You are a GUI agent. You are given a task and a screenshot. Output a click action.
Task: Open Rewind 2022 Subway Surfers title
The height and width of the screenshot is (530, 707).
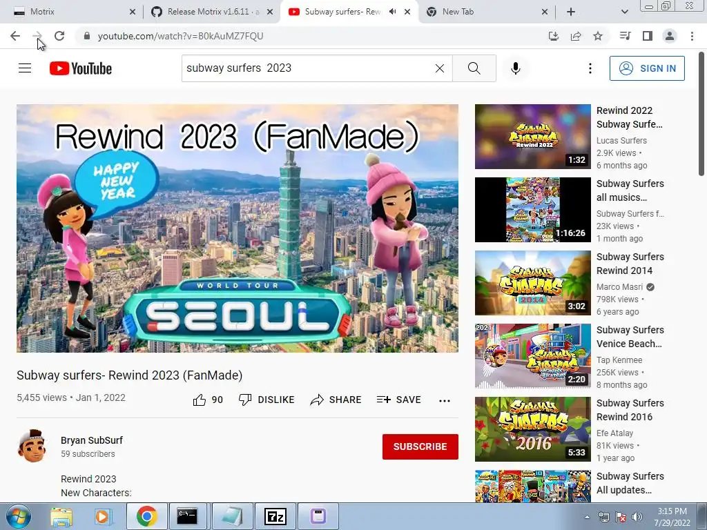pyautogui.click(x=630, y=117)
